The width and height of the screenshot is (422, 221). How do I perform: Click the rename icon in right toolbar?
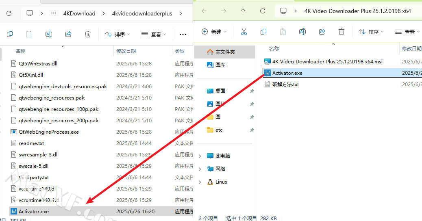pyautogui.click(x=302, y=32)
